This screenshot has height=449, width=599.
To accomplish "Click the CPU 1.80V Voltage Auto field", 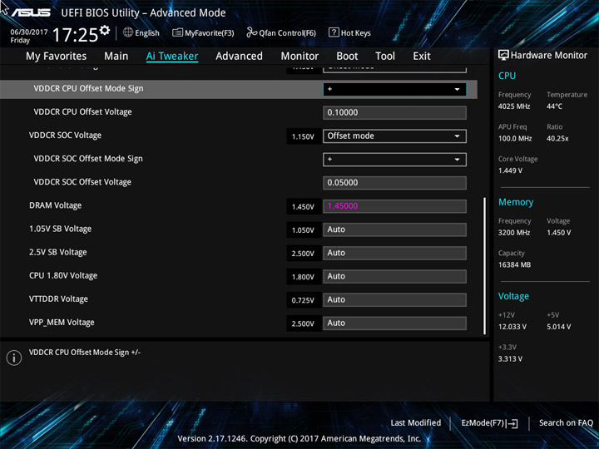I will coord(394,276).
